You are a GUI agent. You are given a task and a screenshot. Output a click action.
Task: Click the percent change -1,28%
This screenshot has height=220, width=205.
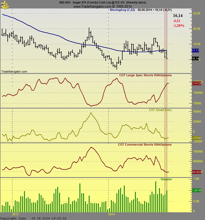click(x=179, y=25)
